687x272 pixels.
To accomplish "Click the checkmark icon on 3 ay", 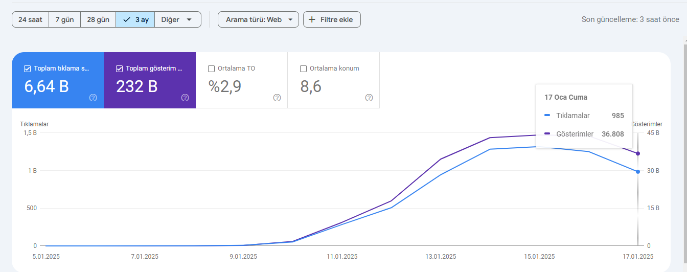I will 127,19.
